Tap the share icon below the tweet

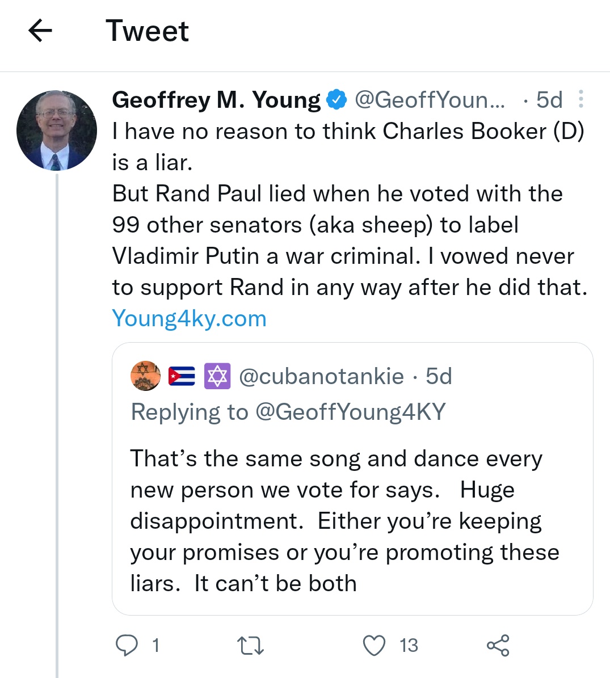tap(498, 646)
